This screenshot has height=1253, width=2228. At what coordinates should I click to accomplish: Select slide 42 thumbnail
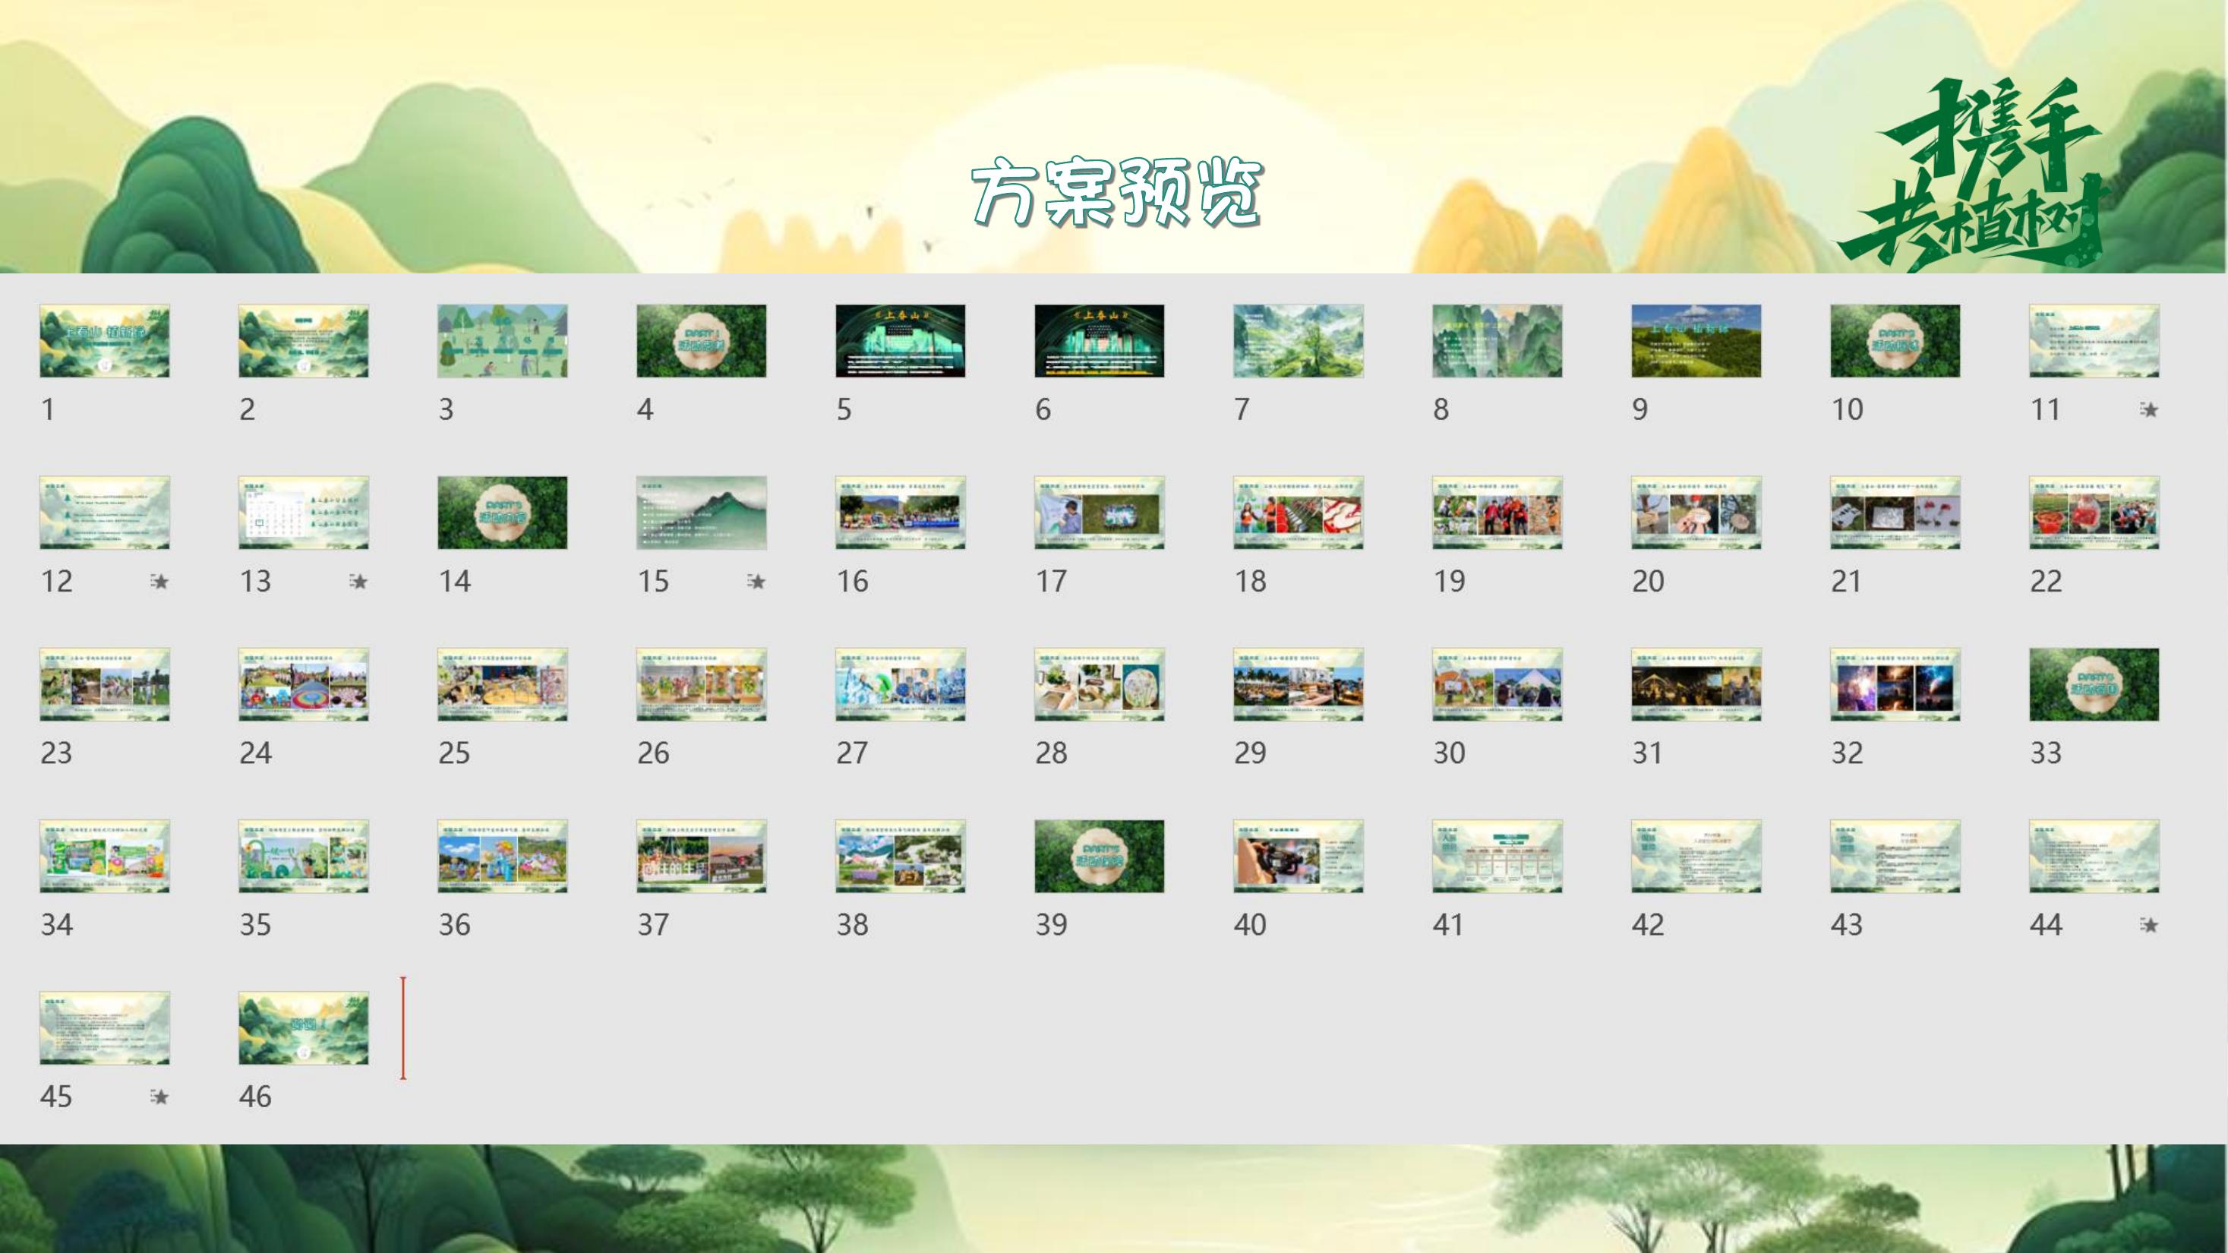[x=1696, y=857]
